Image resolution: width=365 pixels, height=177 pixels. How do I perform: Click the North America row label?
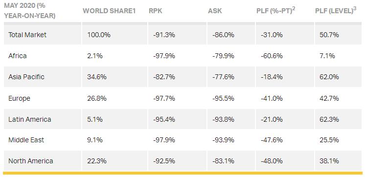(x=31, y=161)
